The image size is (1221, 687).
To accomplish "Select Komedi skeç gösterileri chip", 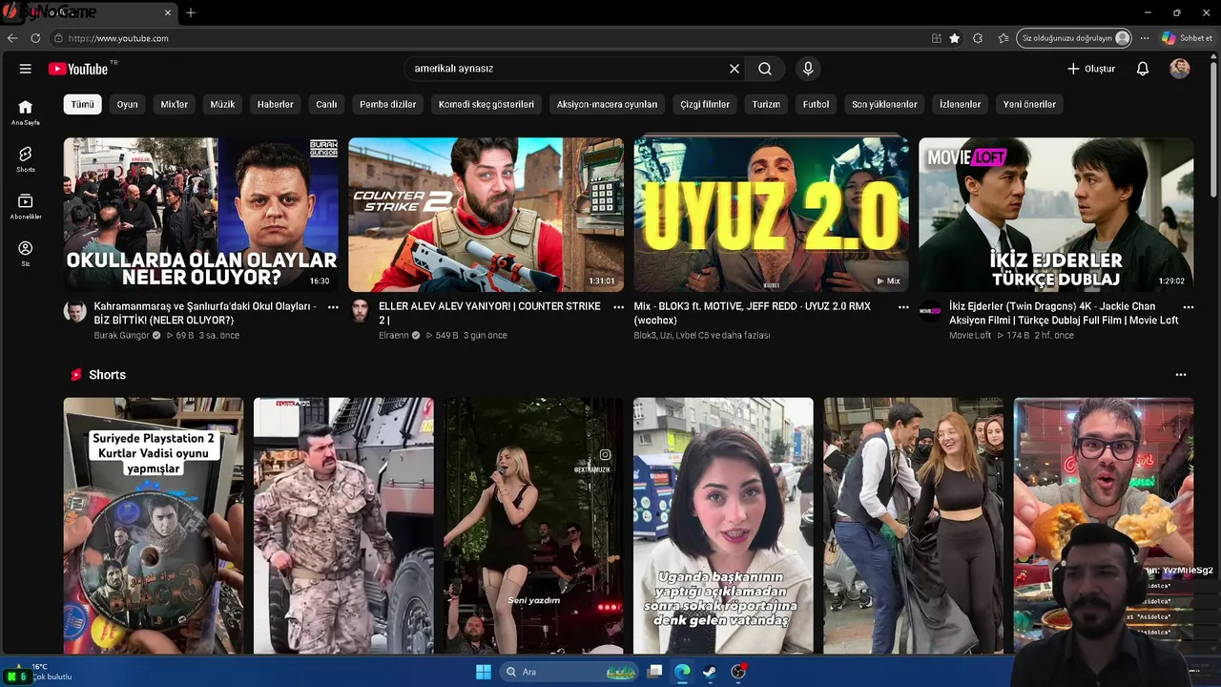I will pyautogui.click(x=486, y=104).
